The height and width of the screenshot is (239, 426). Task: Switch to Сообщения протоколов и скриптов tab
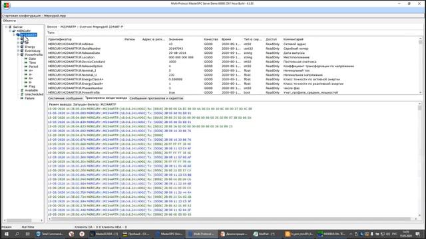156,98
